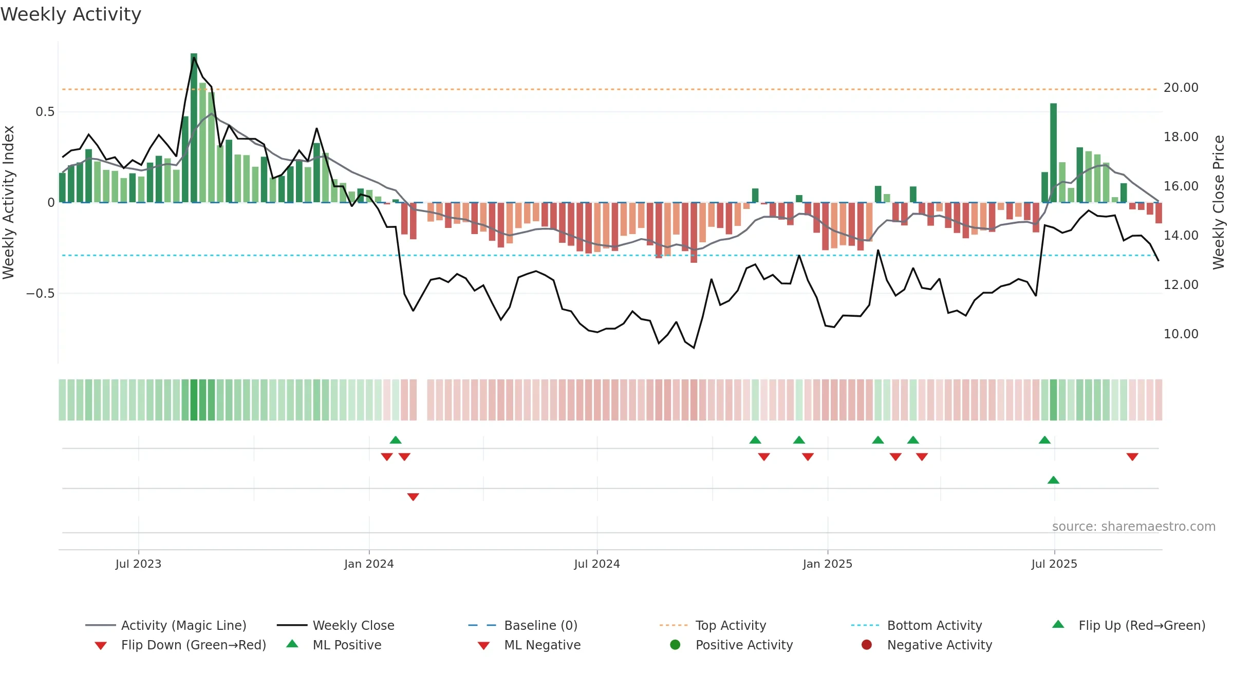Toggle the Baseline (0) legend entry
This screenshot has width=1233, height=693.
tap(523, 625)
